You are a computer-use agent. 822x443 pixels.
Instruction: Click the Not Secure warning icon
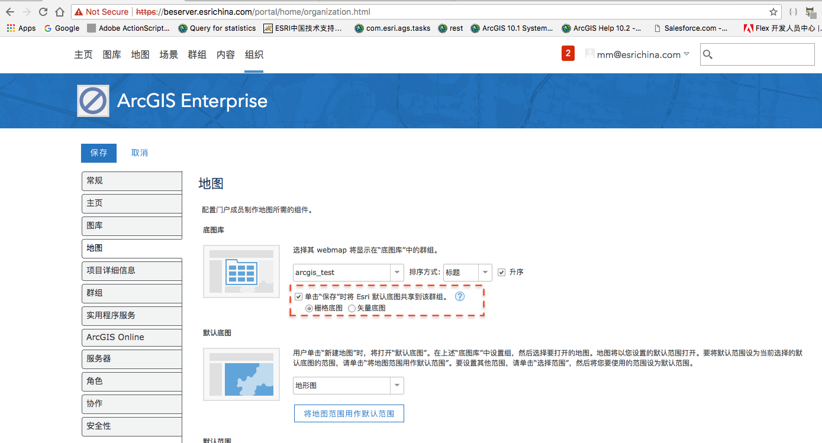point(79,12)
